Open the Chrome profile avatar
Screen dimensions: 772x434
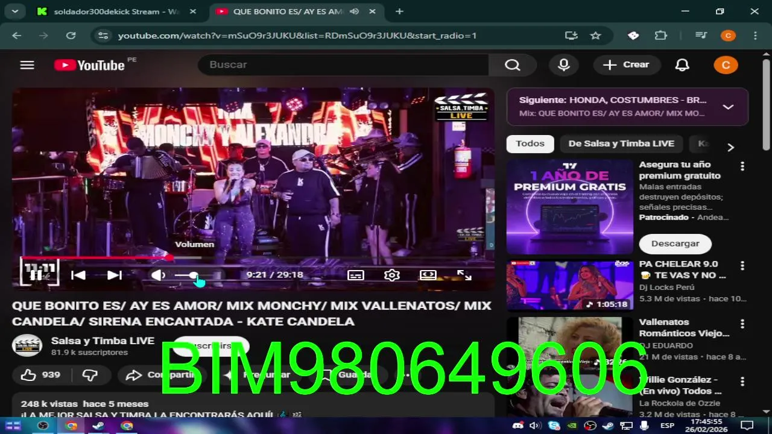pyautogui.click(x=728, y=36)
